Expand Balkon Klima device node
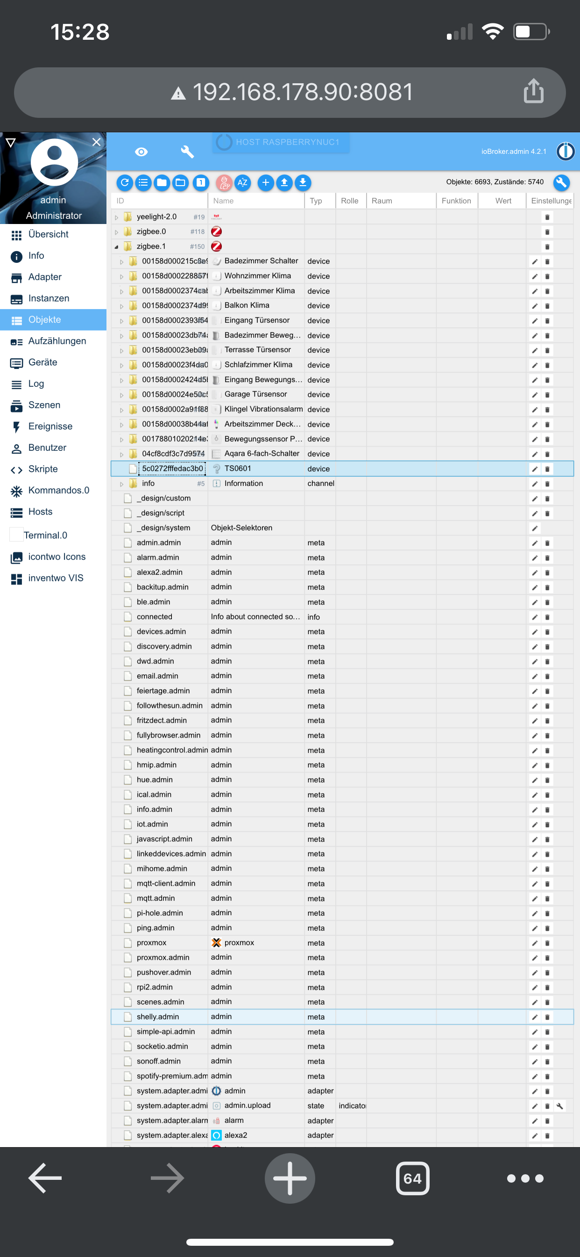Viewport: 580px width, 1257px height. (x=122, y=306)
